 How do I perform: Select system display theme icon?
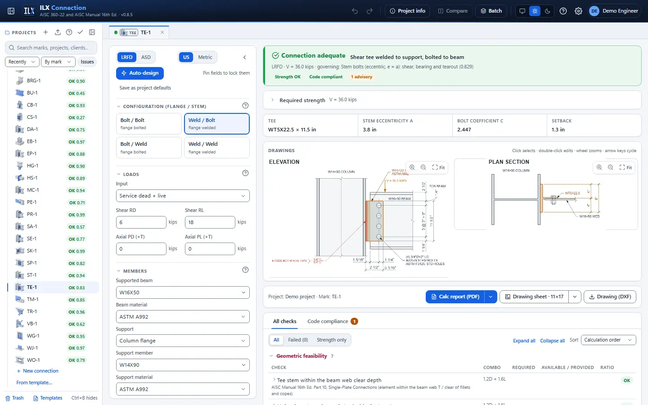click(x=522, y=11)
